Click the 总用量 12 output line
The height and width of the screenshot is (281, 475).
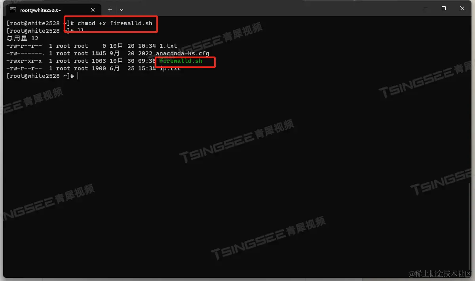(23, 38)
